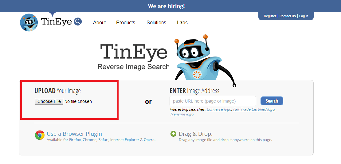Click the No file chosen text
341x164 pixels.
[x=78, y=101]
